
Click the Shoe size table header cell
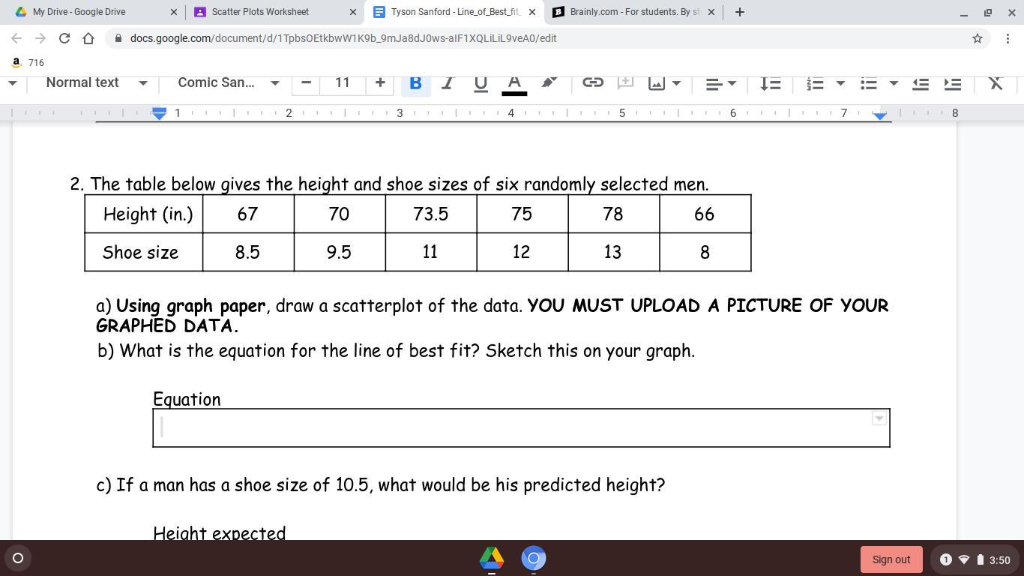(x=144, y=252)
